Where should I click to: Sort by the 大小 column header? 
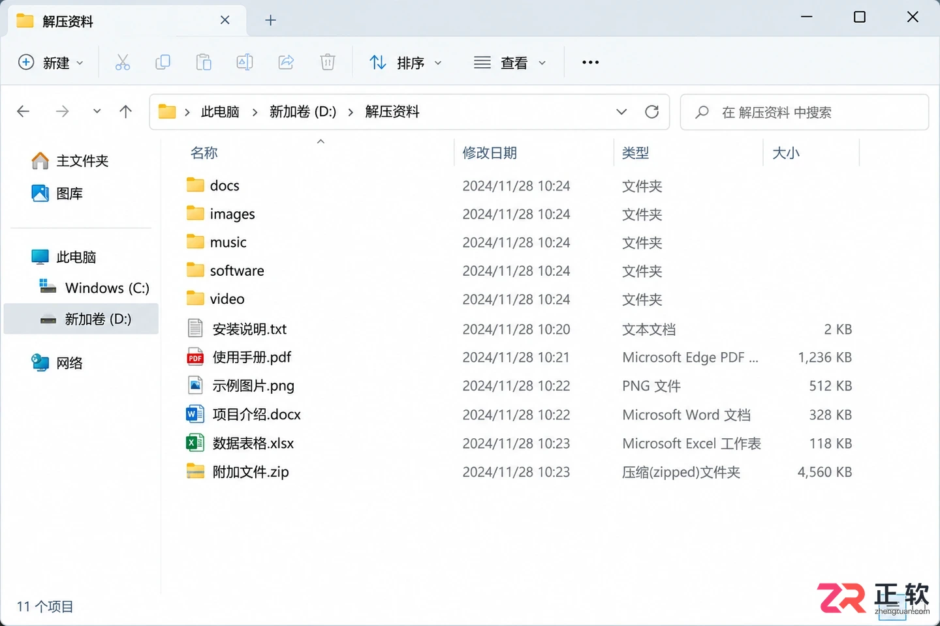coord(786,153)
